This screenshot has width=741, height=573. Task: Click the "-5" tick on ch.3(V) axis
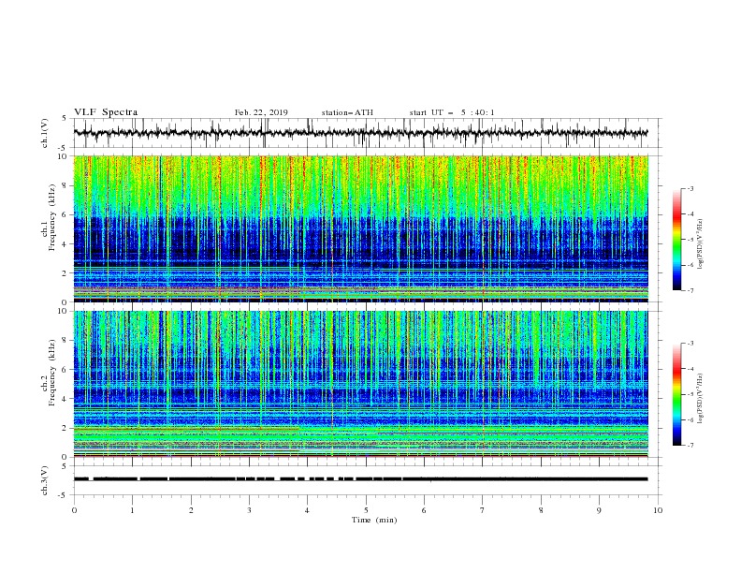point(64,495)
